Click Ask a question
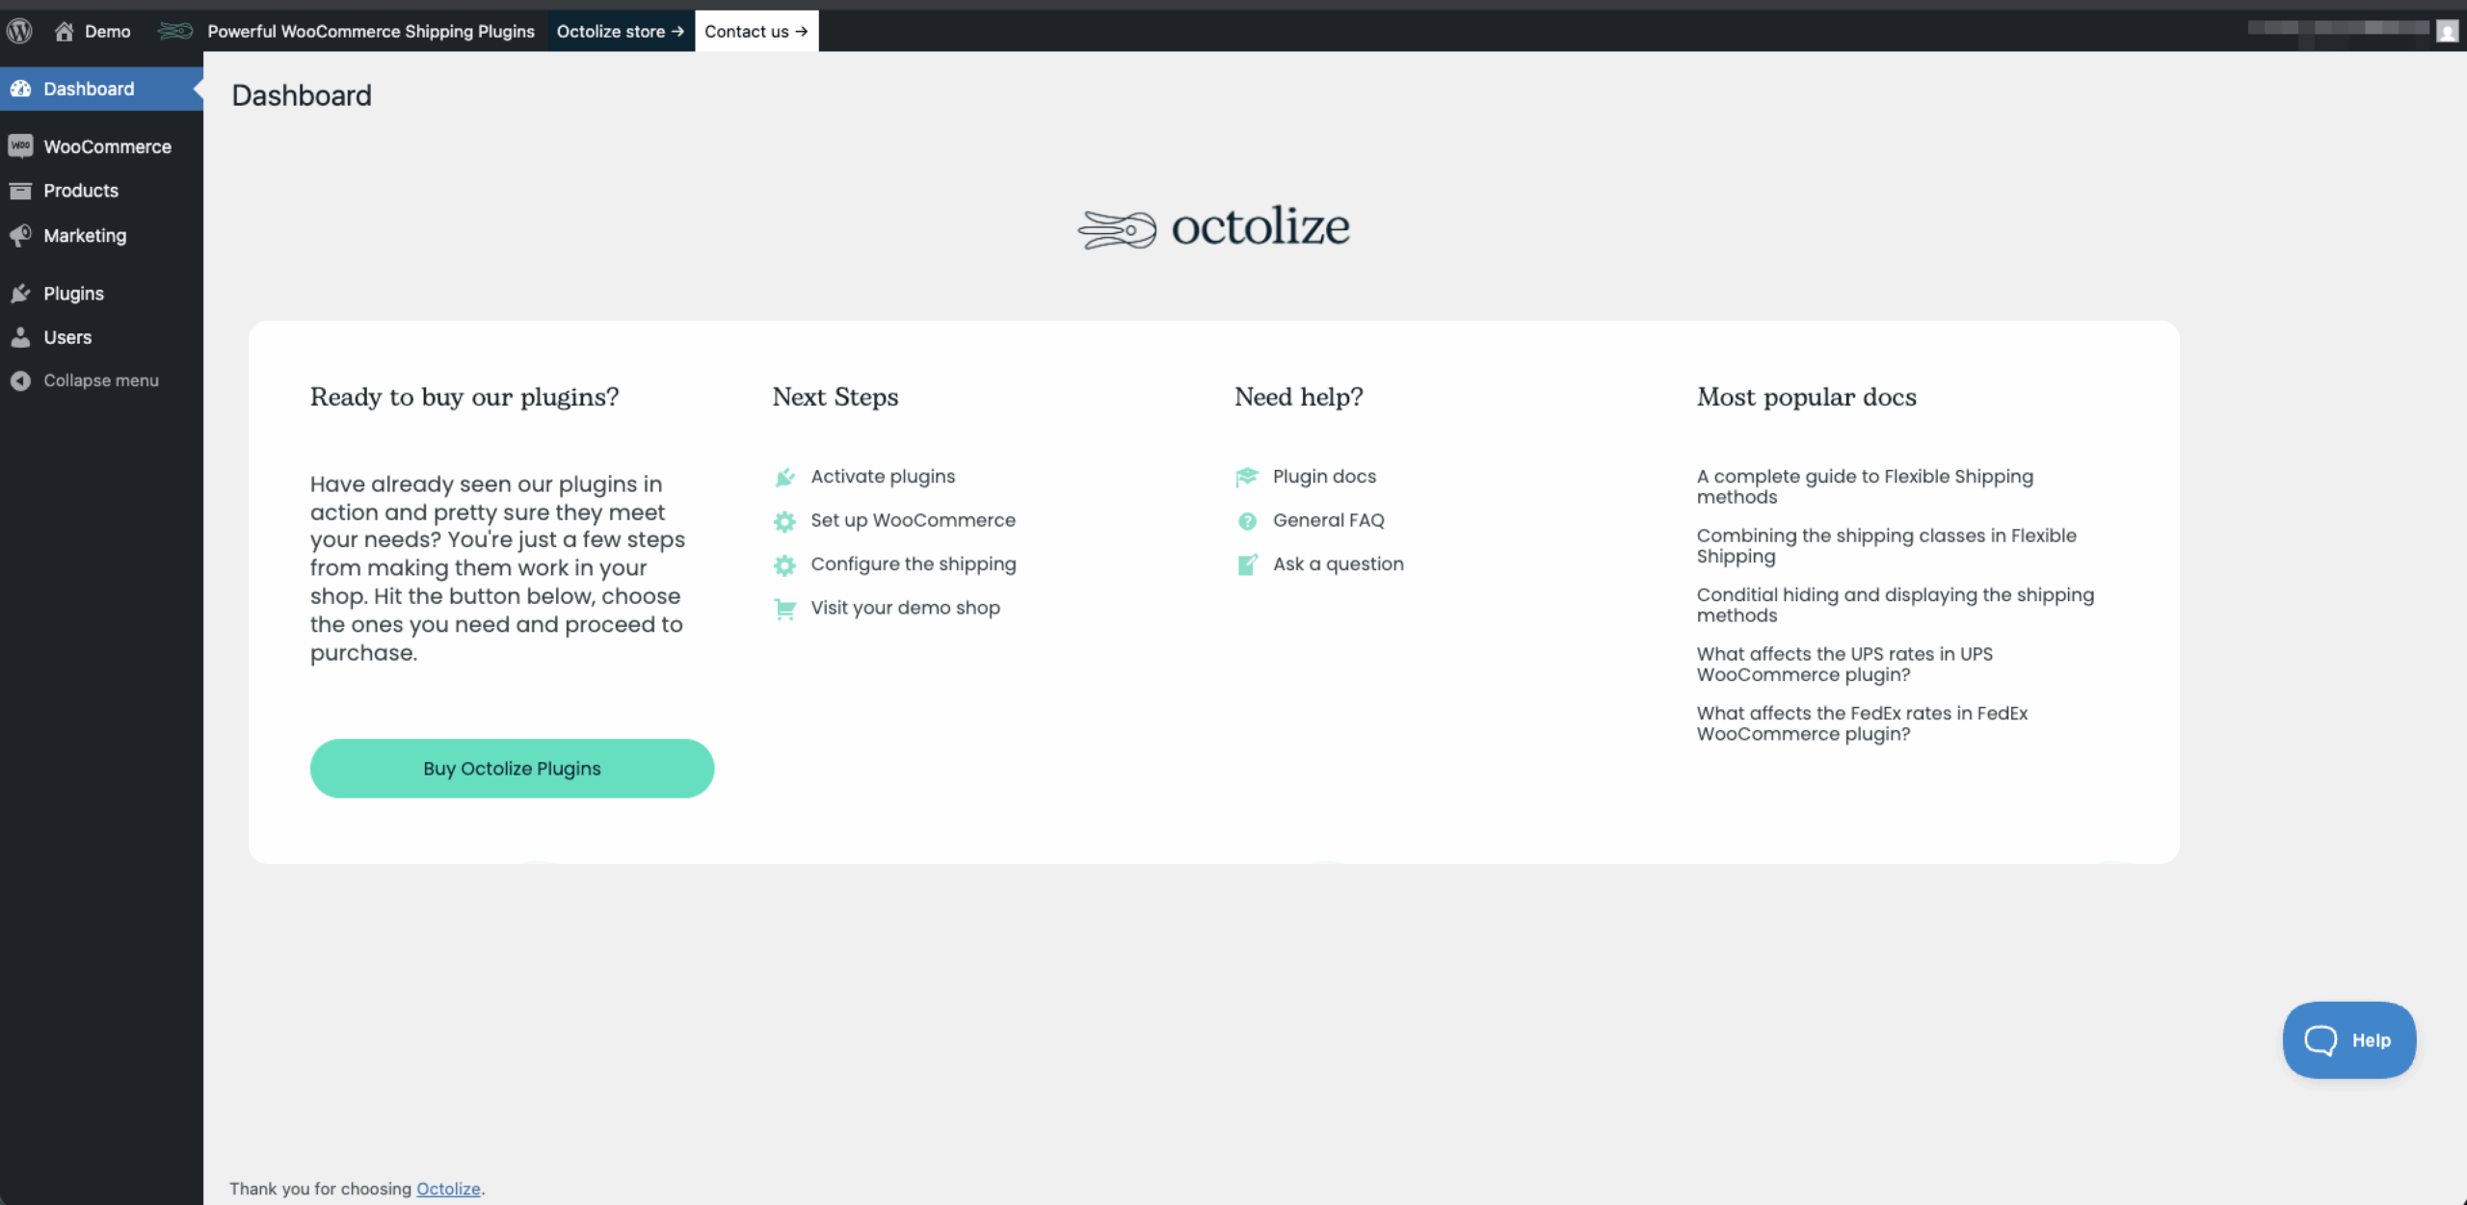Screen dimensions: 2467x1205 tap(1338, 563)
